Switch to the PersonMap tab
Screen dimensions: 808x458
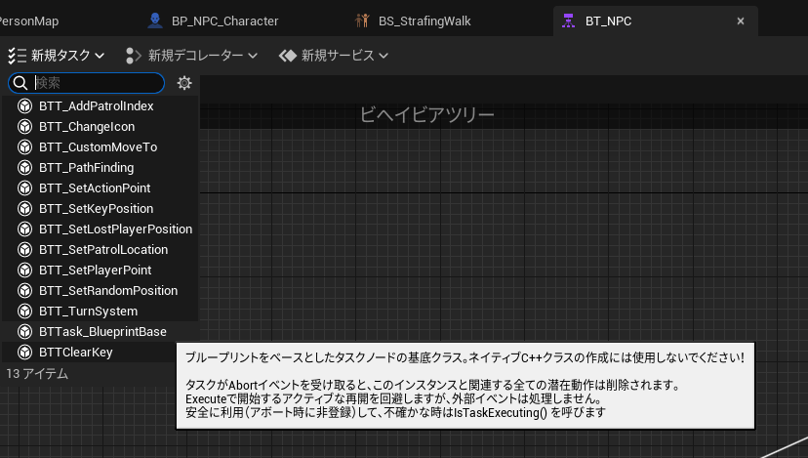29,21
